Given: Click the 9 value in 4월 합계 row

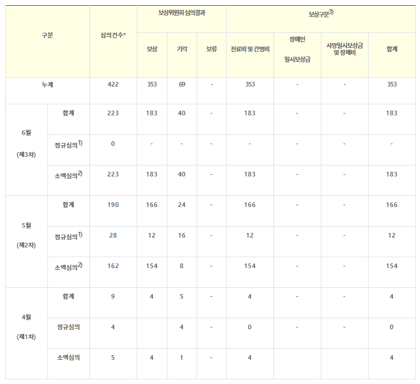Looking at the screenshot, I should [112, 296].
